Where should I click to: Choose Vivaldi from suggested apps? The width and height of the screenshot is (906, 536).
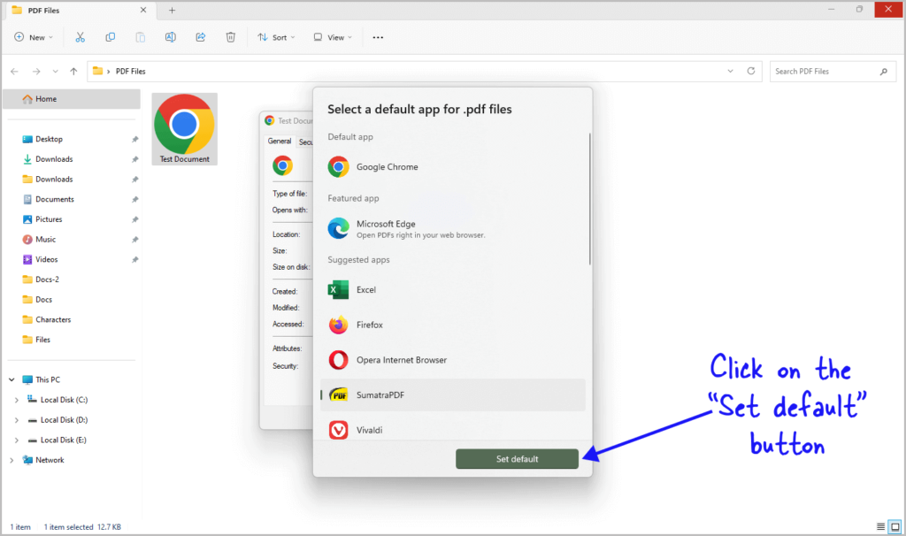pos(452,430)
